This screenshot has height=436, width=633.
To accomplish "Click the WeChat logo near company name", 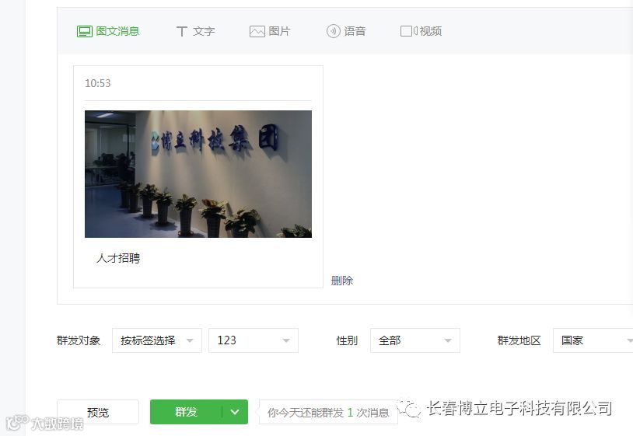I will pos(410,409).
